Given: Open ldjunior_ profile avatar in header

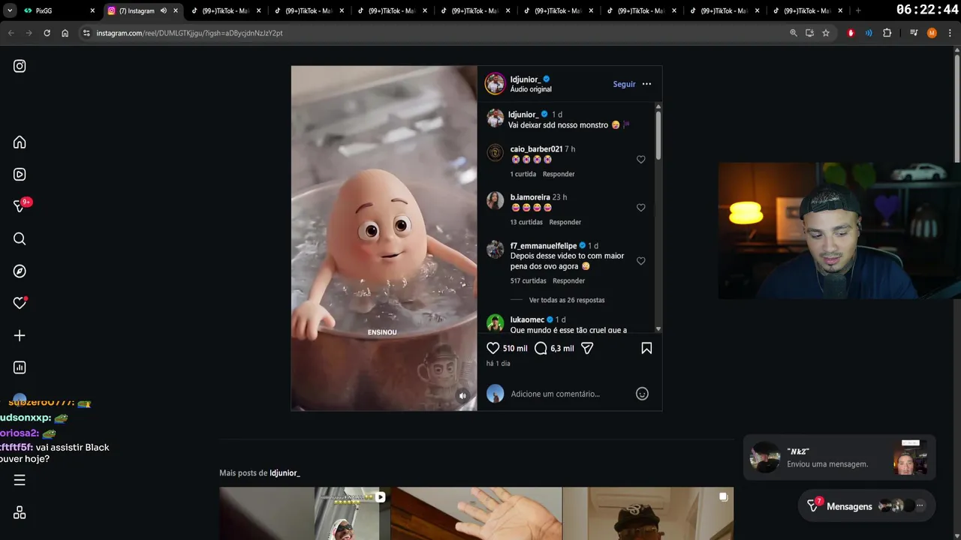Looking at the screenshot, I should [495, 83].
